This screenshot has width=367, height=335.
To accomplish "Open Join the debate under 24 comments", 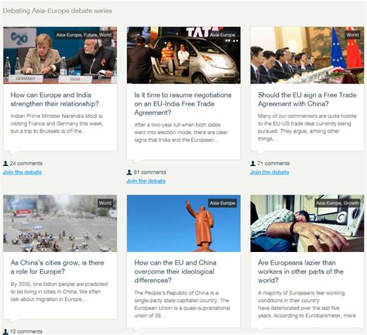I will 22,172.
